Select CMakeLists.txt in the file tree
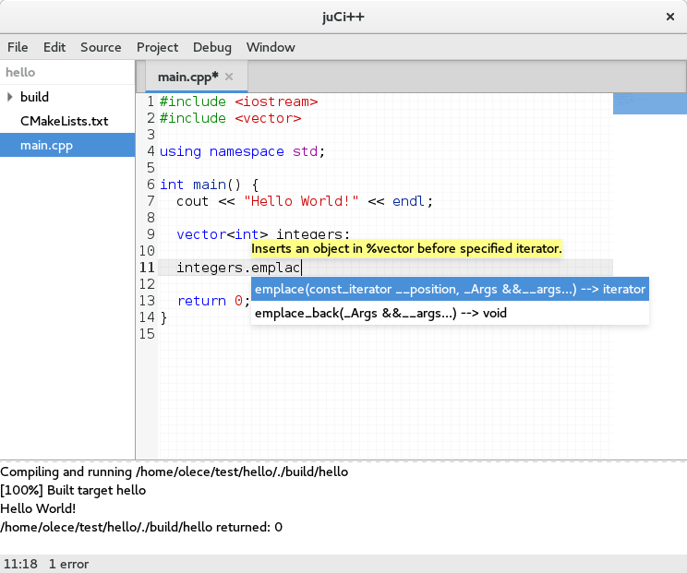Screen dimensions: 687x573 (64, 121)
